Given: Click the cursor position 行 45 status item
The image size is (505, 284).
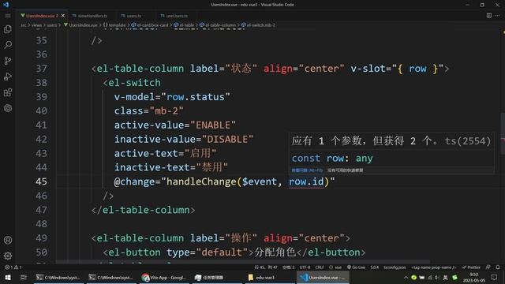Looking at the screenshot, I should point(266,267).
